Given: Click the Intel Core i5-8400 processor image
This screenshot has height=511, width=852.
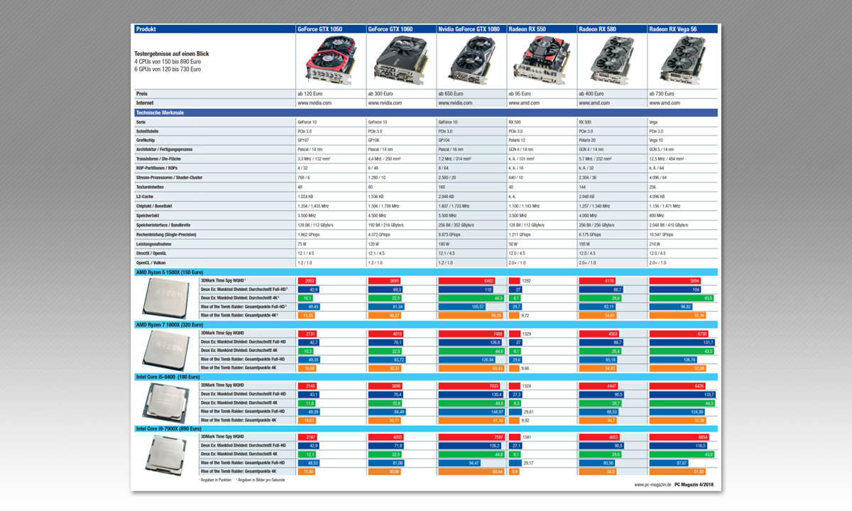Looking at the screenshot, I should [x=166, y=402].
